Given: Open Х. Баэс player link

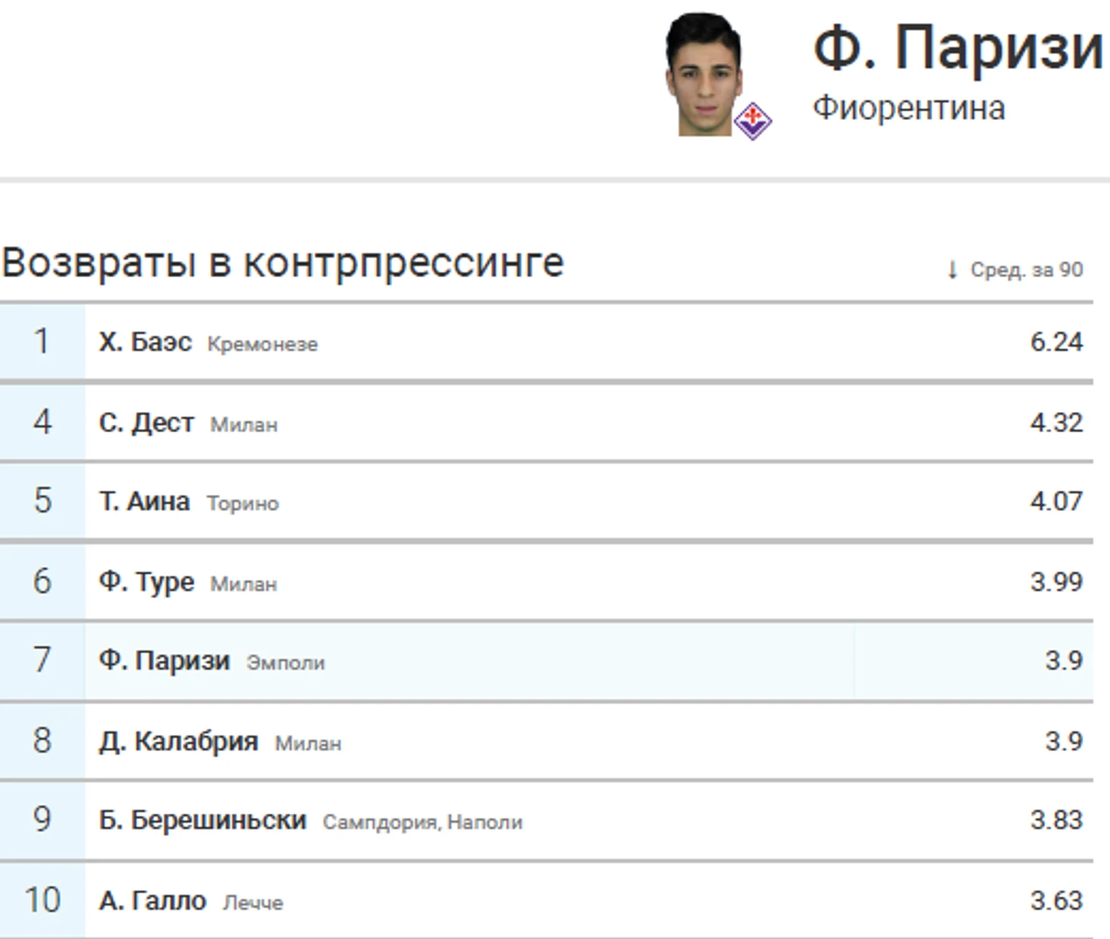Looking at the screenshot, I should [x=145, y=342].
